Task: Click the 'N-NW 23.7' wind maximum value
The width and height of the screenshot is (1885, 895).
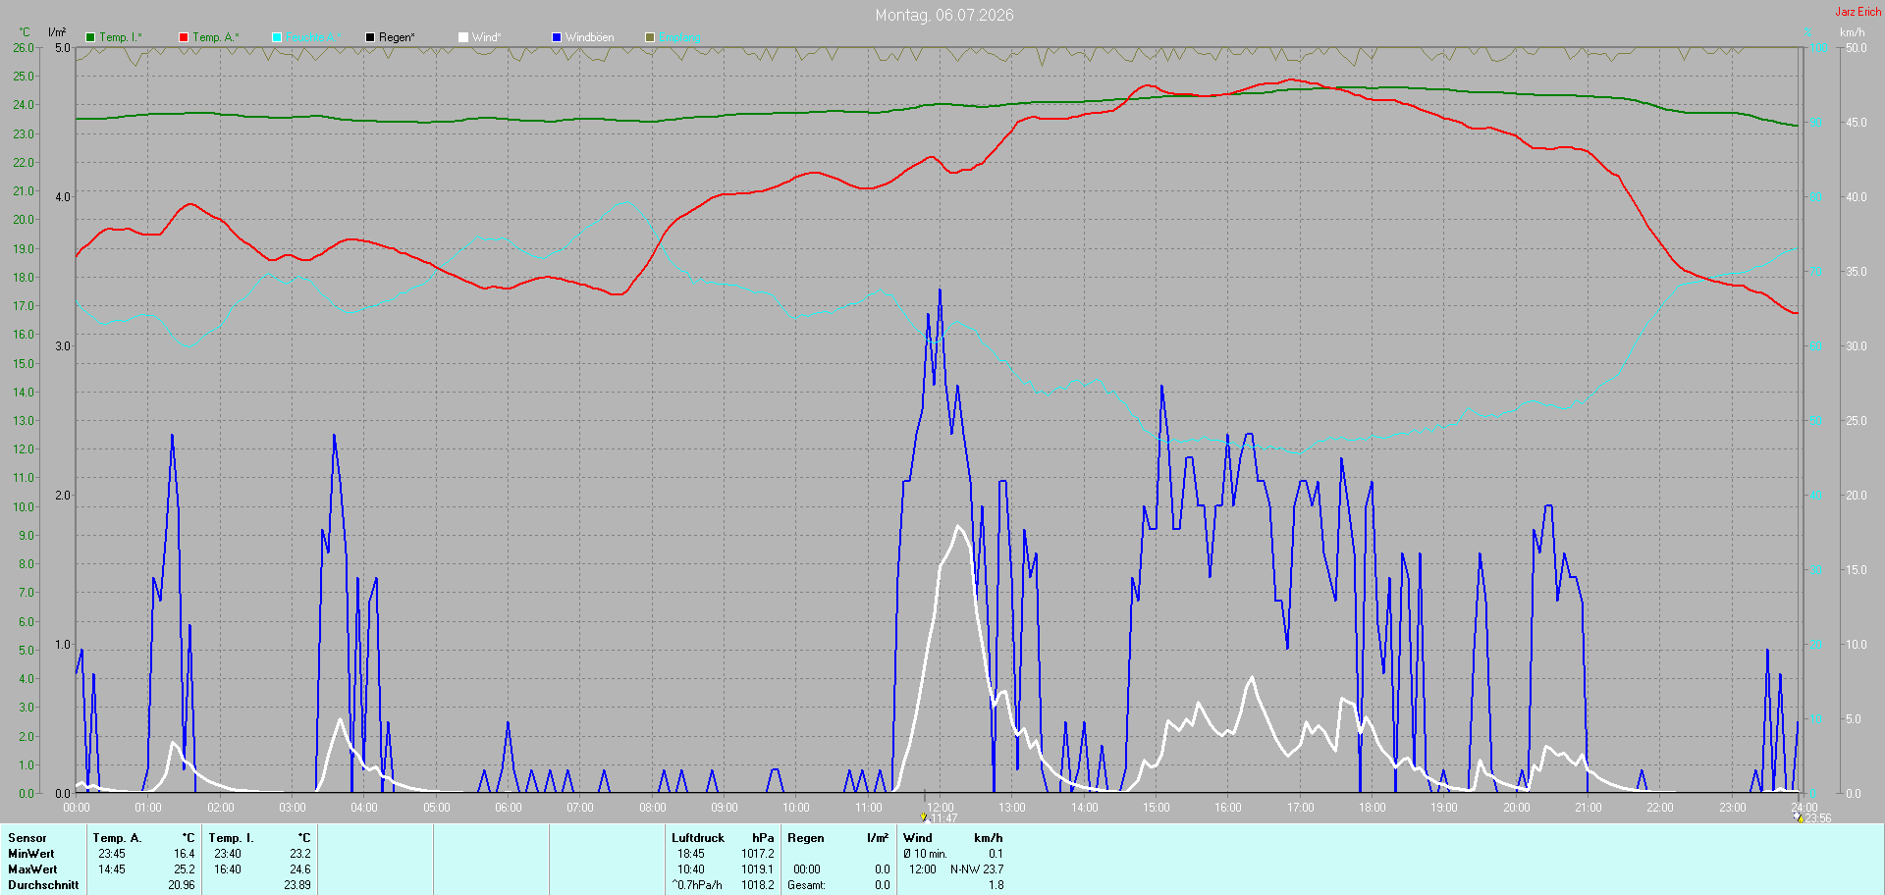Action: click(977, 869)
